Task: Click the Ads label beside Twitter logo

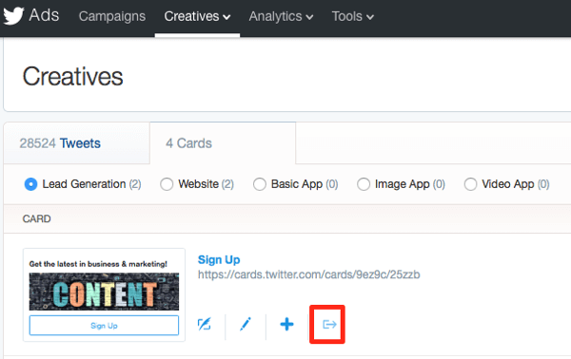Action: [x=44, y=15]
